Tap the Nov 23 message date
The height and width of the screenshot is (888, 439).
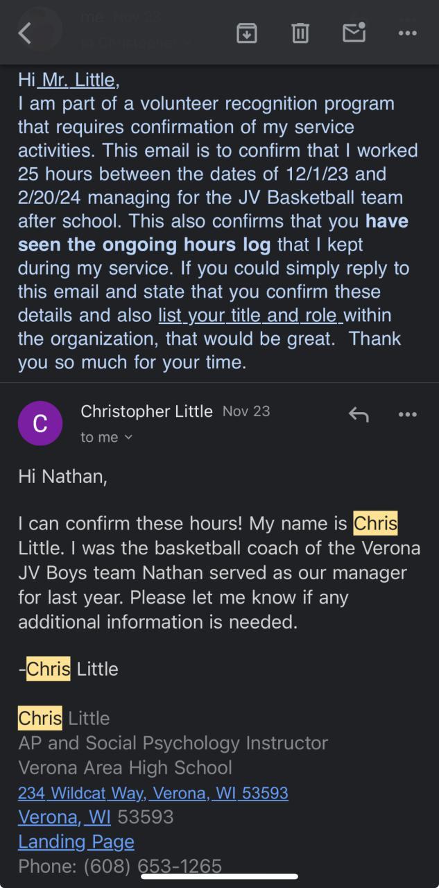pyautogui.click(x=246, y=411)
